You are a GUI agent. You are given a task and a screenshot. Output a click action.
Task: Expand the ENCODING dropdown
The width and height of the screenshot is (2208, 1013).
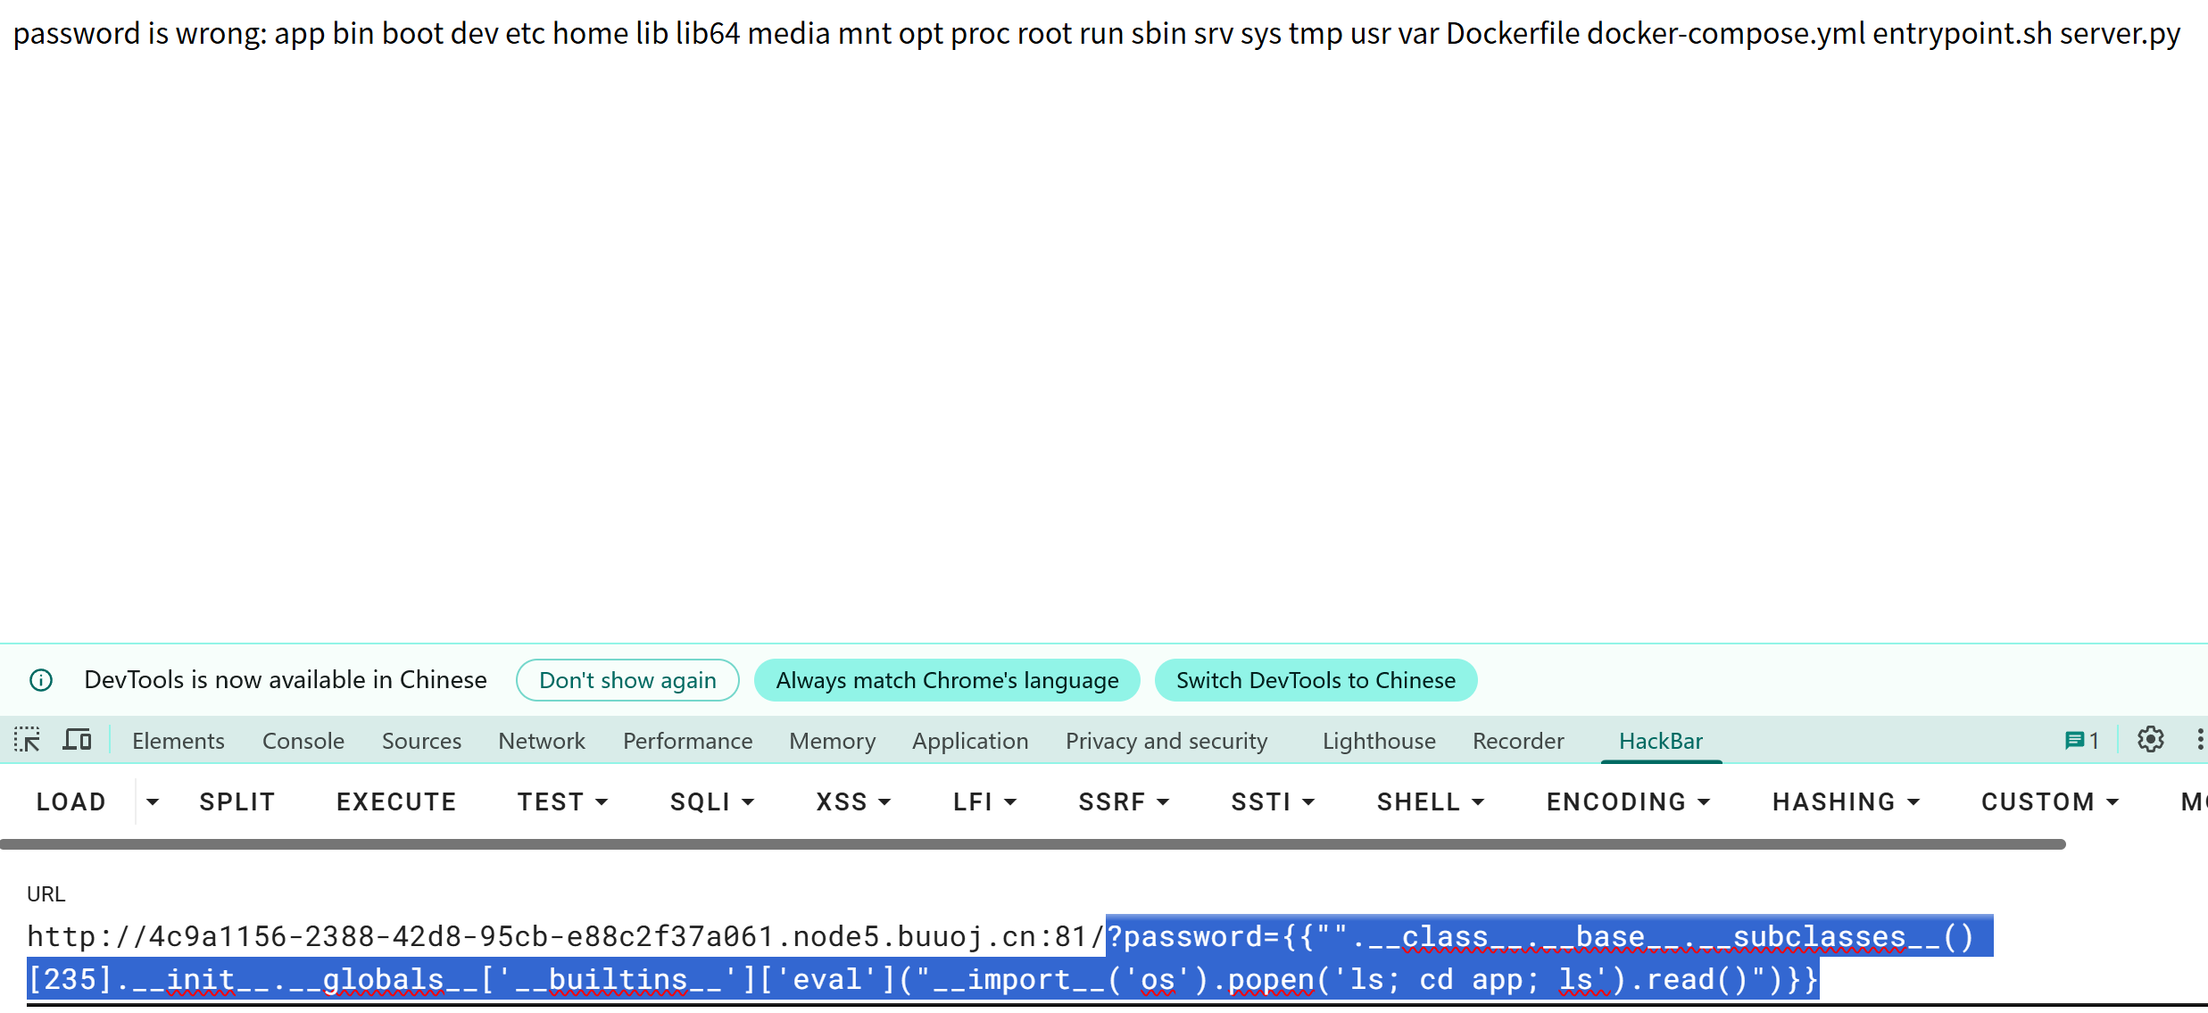pyautogui.click(x=1627, y=801)
